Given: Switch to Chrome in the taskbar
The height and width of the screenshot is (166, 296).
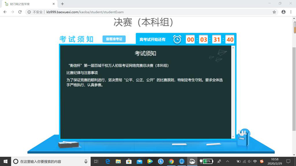Looking at the screenshot, I should coord(171,161).
